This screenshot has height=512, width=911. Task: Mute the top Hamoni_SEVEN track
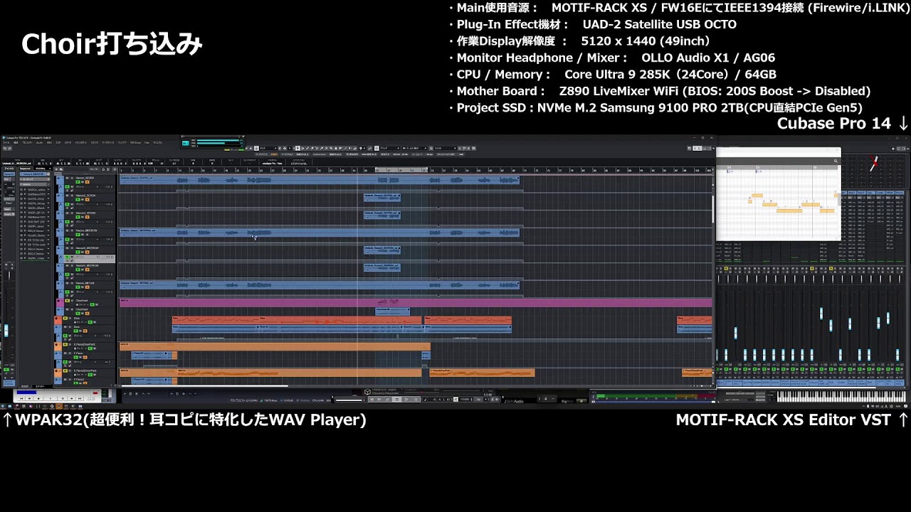[67, 178]
